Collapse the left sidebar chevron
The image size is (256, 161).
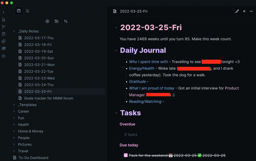(3, 12)
